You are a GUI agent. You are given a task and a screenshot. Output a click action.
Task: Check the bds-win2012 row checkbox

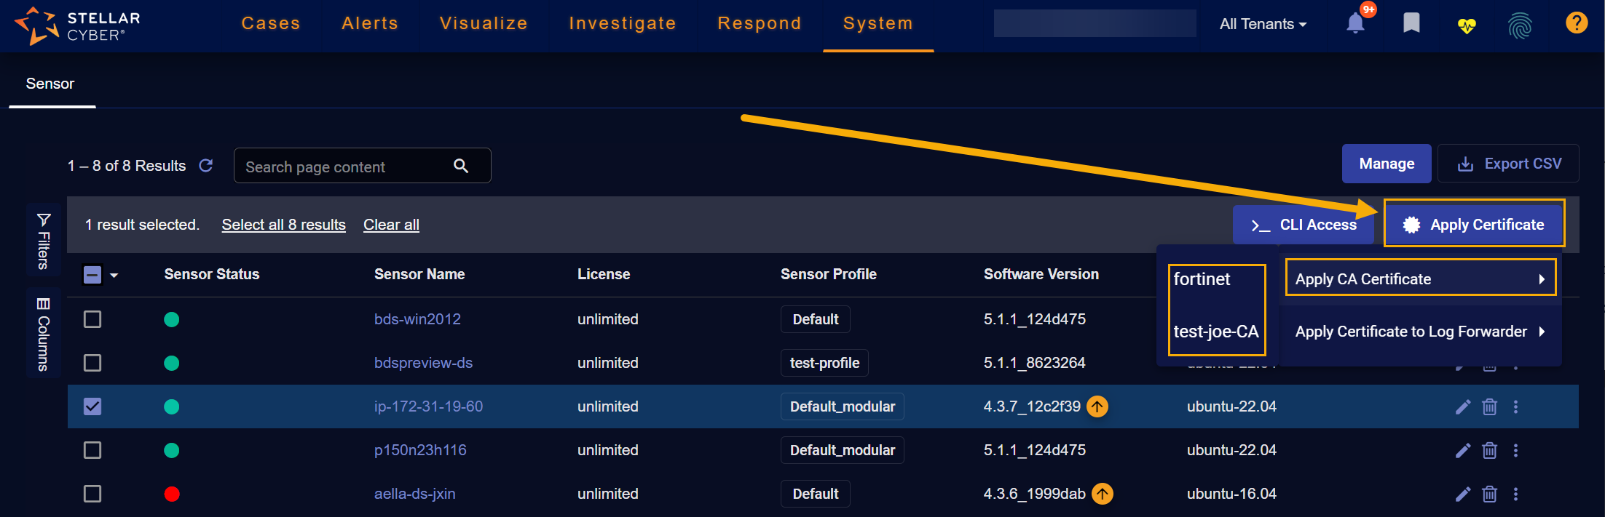point(92,319)
